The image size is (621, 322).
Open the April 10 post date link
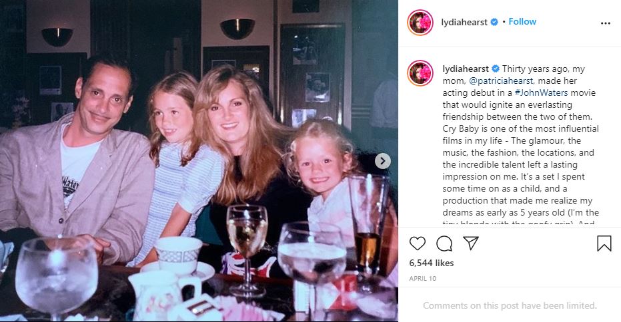tap(423, 279)
